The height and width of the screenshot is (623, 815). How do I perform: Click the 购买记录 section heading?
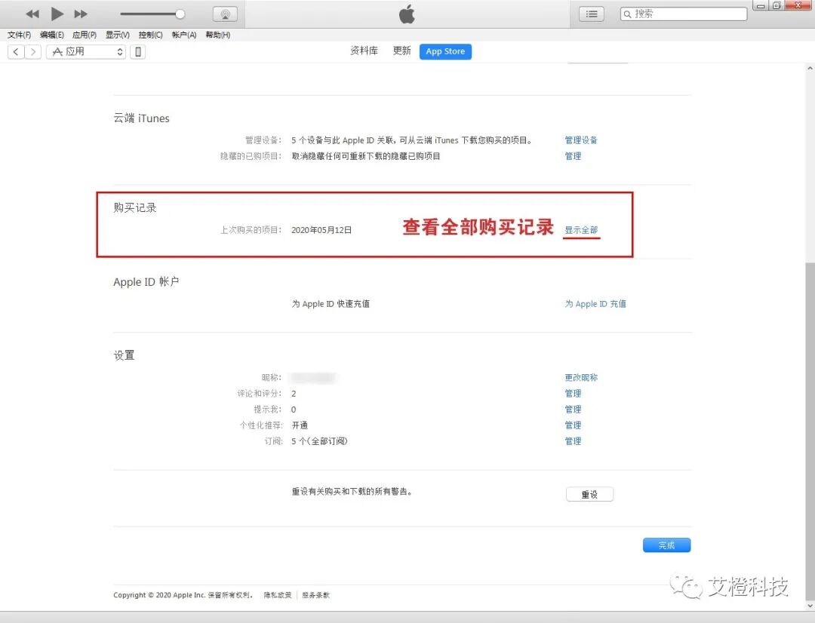click(x=135, y=208)
